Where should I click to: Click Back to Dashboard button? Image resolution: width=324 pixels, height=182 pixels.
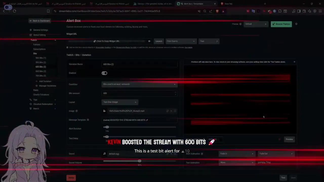pos(39,21)
